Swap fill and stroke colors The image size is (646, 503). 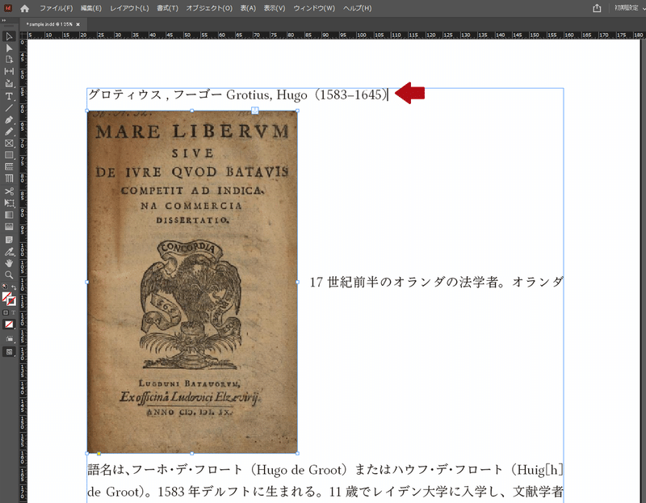14,287
